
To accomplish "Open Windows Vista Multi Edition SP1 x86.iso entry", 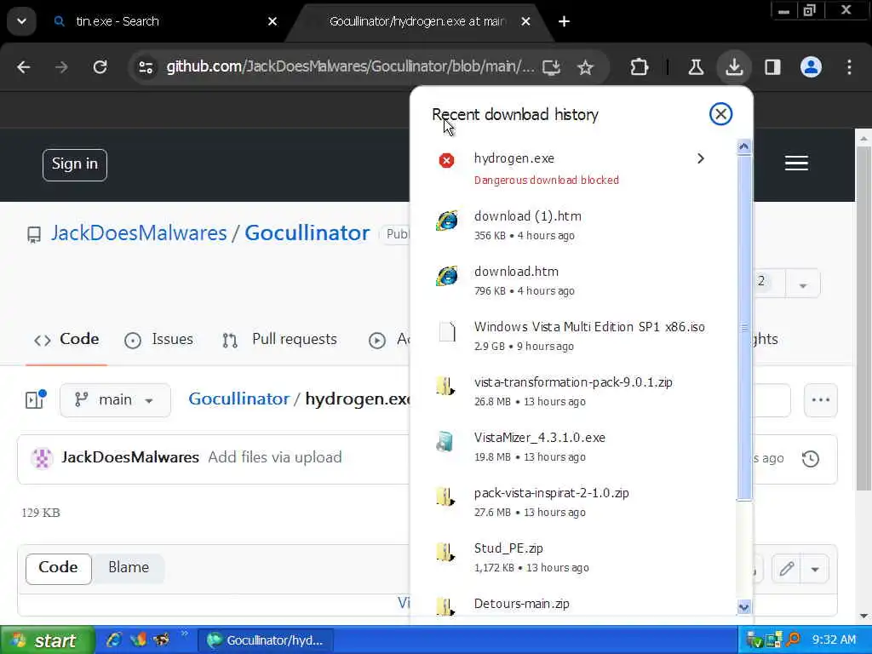I will point(579,336).
